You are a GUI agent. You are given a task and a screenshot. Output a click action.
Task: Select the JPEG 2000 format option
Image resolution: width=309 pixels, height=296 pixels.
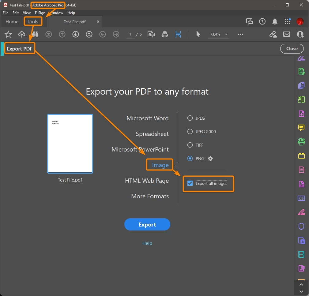(x=190, y=132)
